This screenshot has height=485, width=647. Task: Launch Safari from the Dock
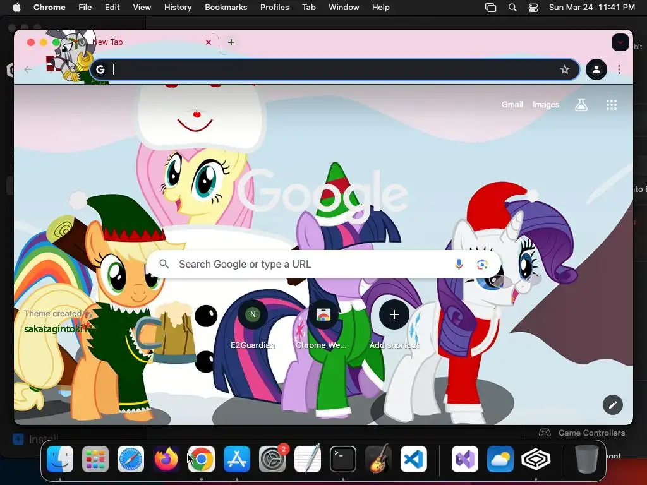pyautogui.click(x=131, y=459)
